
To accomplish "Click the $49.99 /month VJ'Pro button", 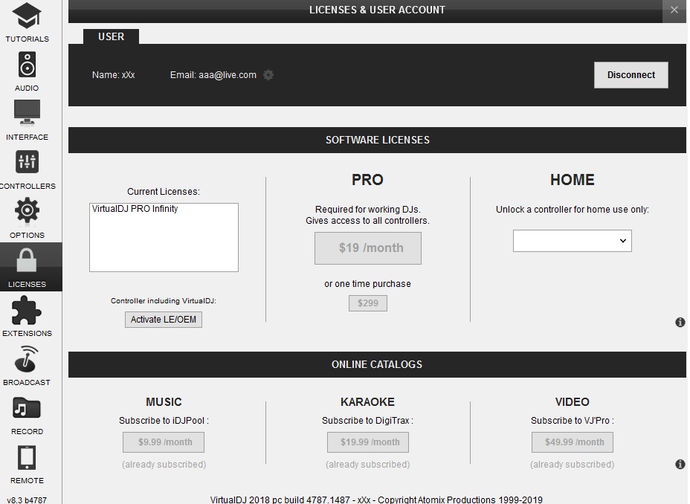I will [x=572, y=442].
